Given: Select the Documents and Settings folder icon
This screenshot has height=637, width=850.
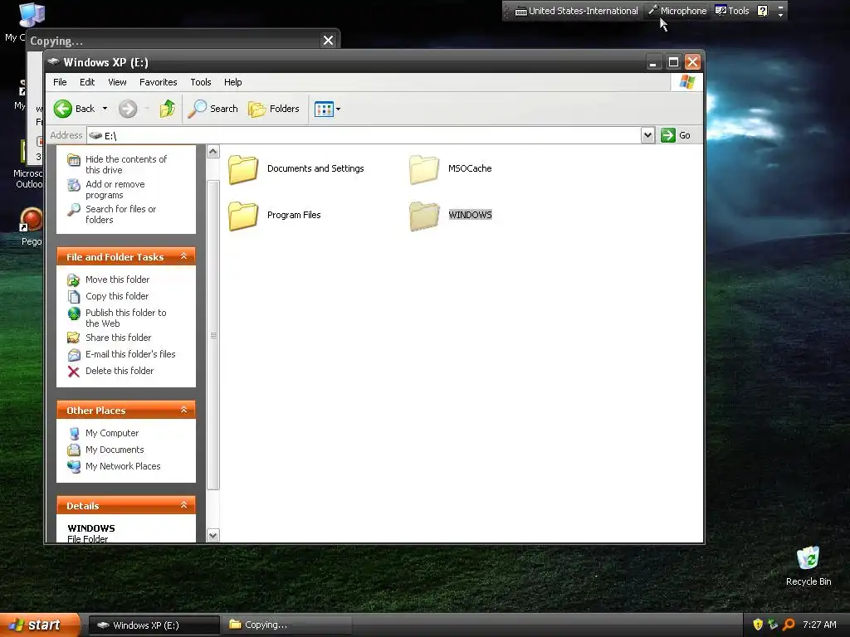Looking at the screenshot, I should 243,169.
